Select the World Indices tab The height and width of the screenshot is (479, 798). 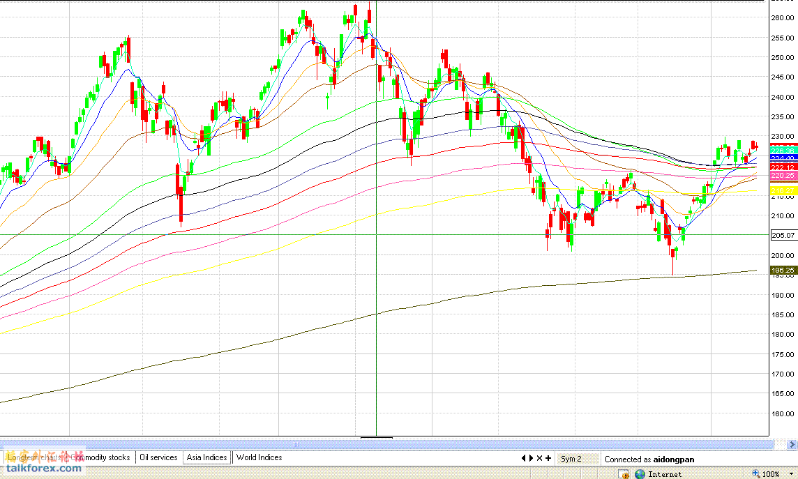259,457
